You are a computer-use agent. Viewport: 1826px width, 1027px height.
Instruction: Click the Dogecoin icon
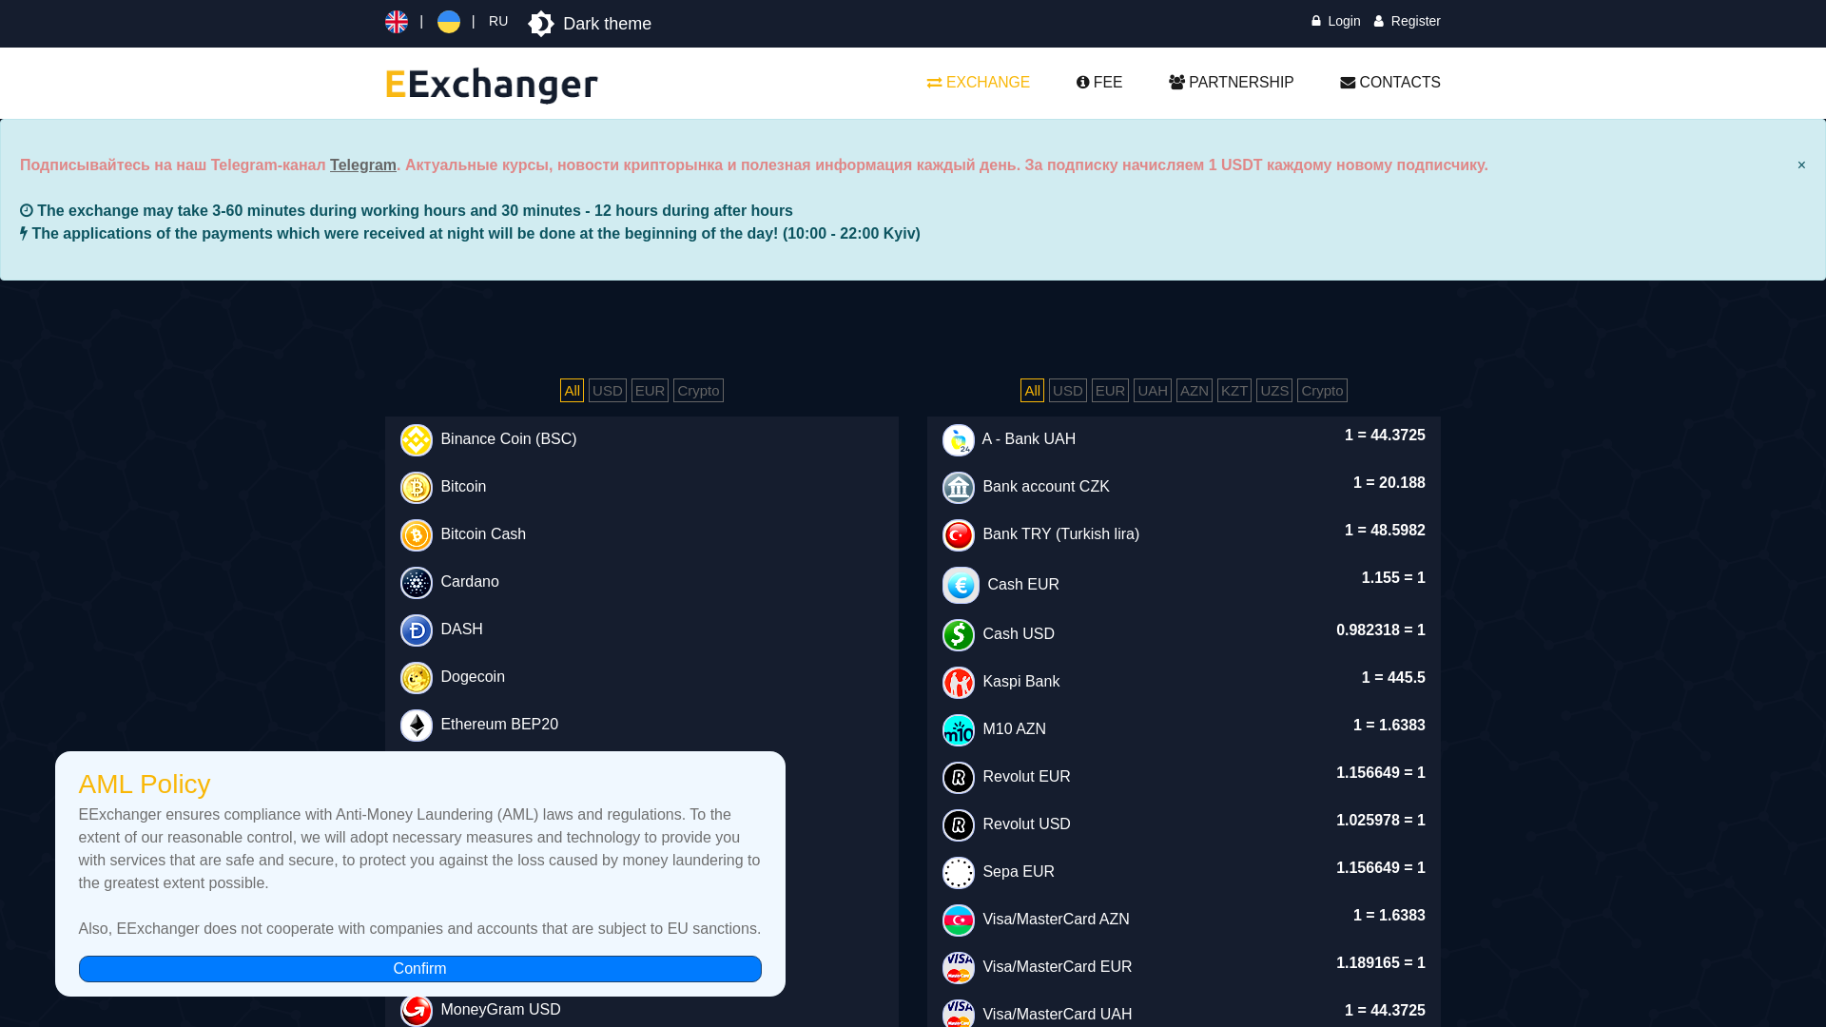pos(417,678)
